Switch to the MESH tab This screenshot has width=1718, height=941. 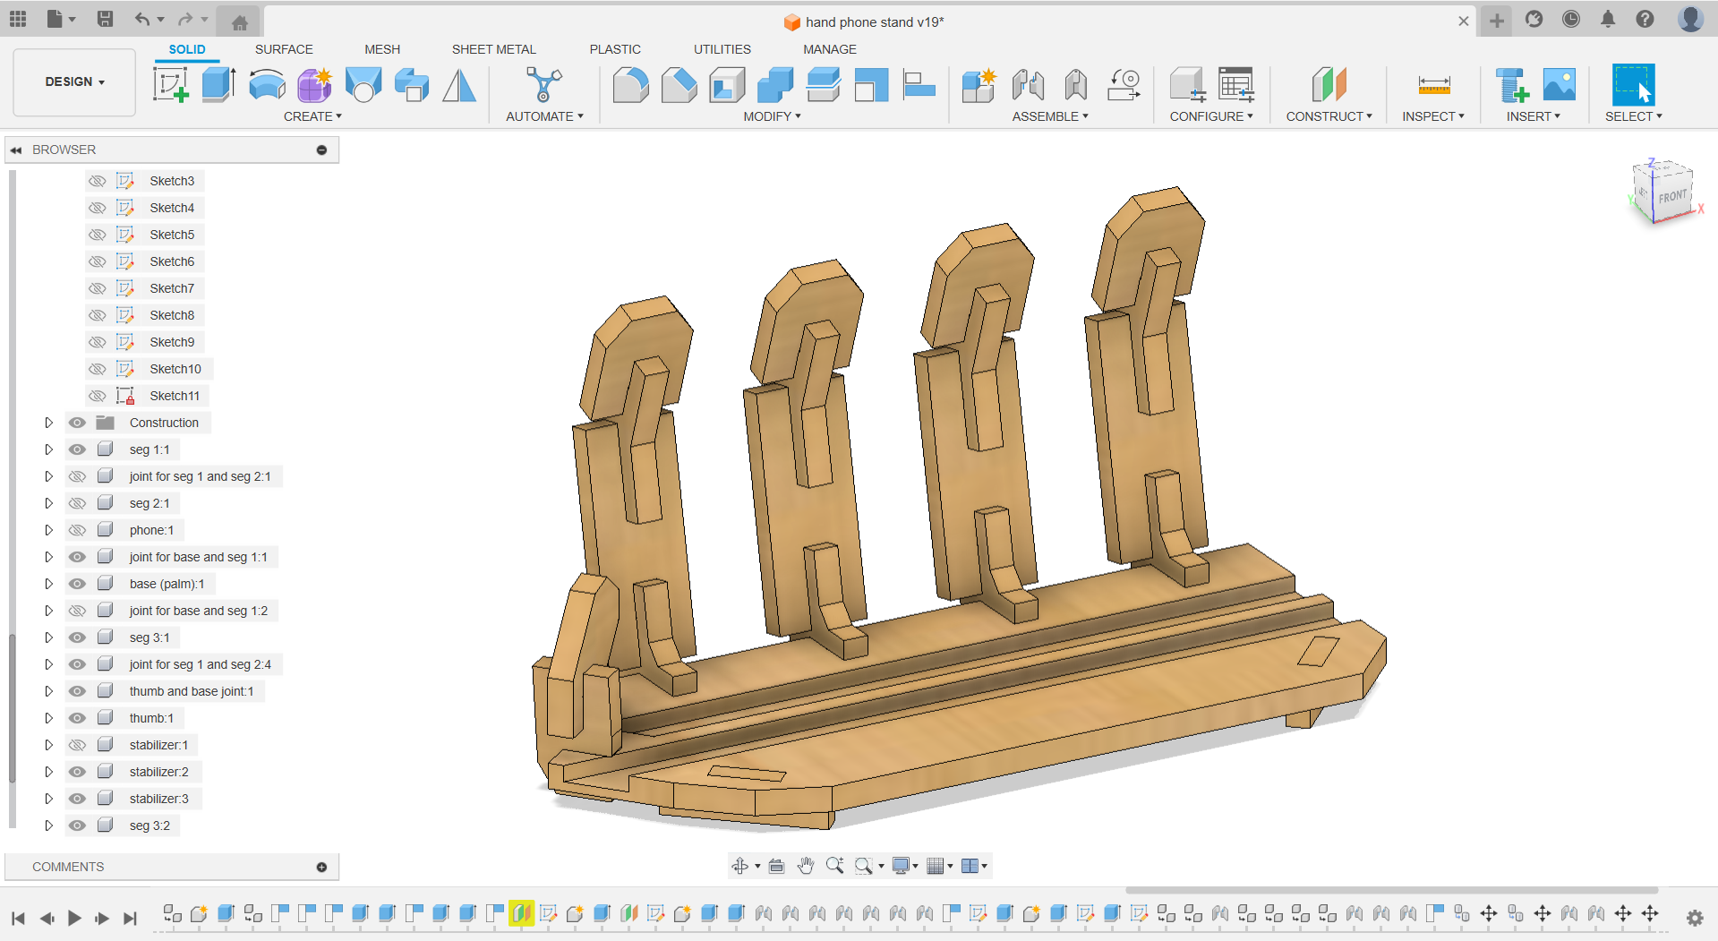click(382, 49)
